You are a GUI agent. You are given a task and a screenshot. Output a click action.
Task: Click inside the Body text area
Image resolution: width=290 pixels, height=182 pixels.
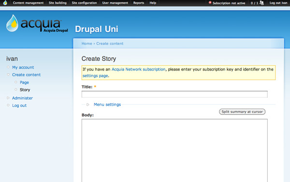coord(174,151)
